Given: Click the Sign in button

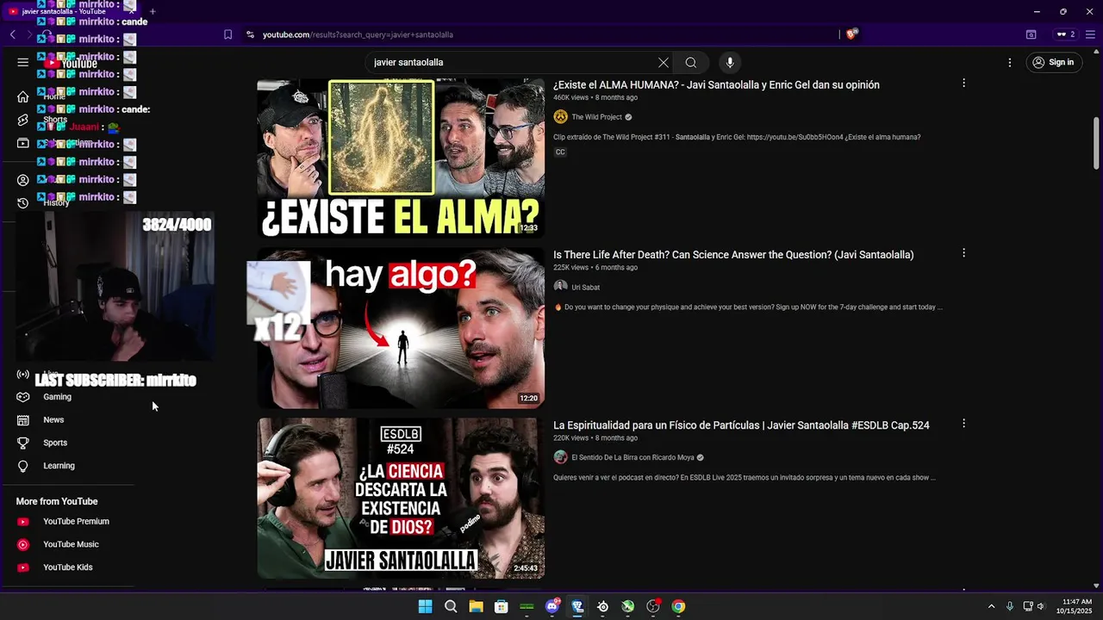Looking at the screenshot, I should coord(1053,62).
